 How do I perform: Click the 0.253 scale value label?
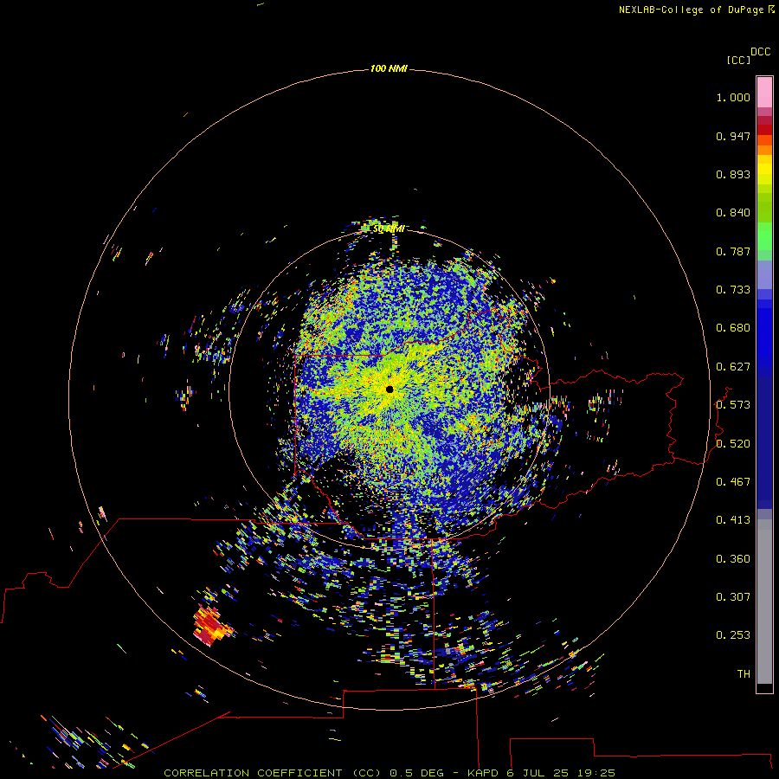(x=733, y=635)
